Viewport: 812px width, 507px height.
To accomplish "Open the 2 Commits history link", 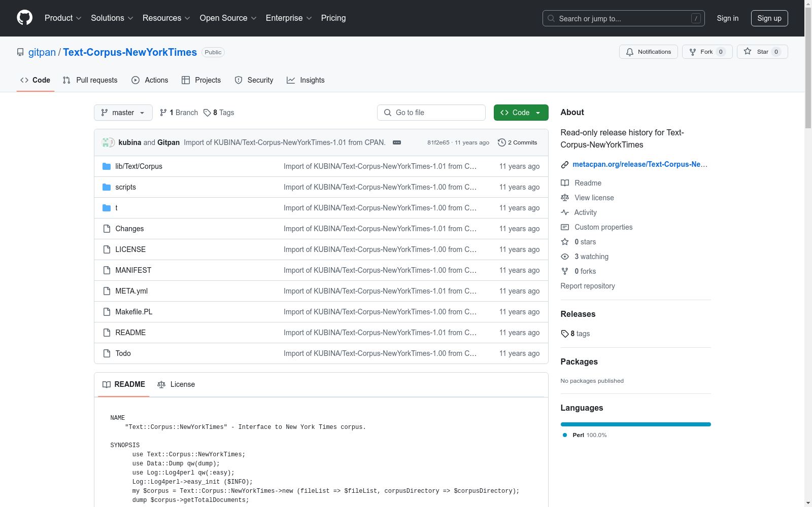I will click(x=518, y=142).
